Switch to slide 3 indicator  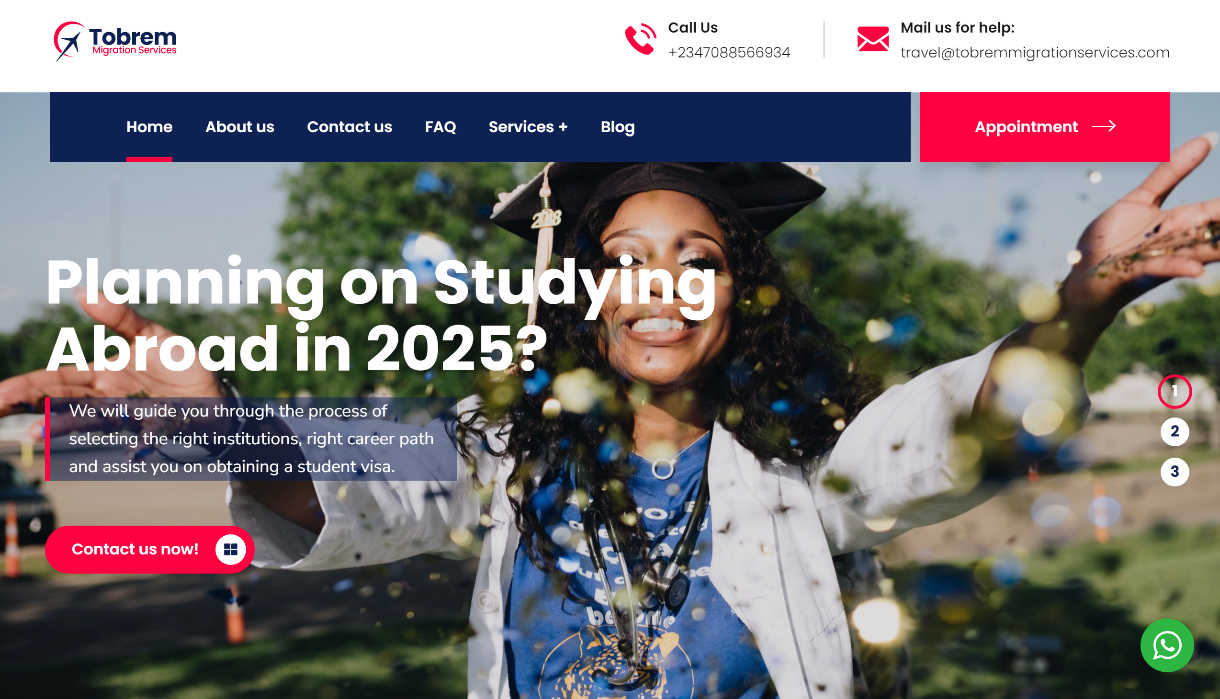1175,472
